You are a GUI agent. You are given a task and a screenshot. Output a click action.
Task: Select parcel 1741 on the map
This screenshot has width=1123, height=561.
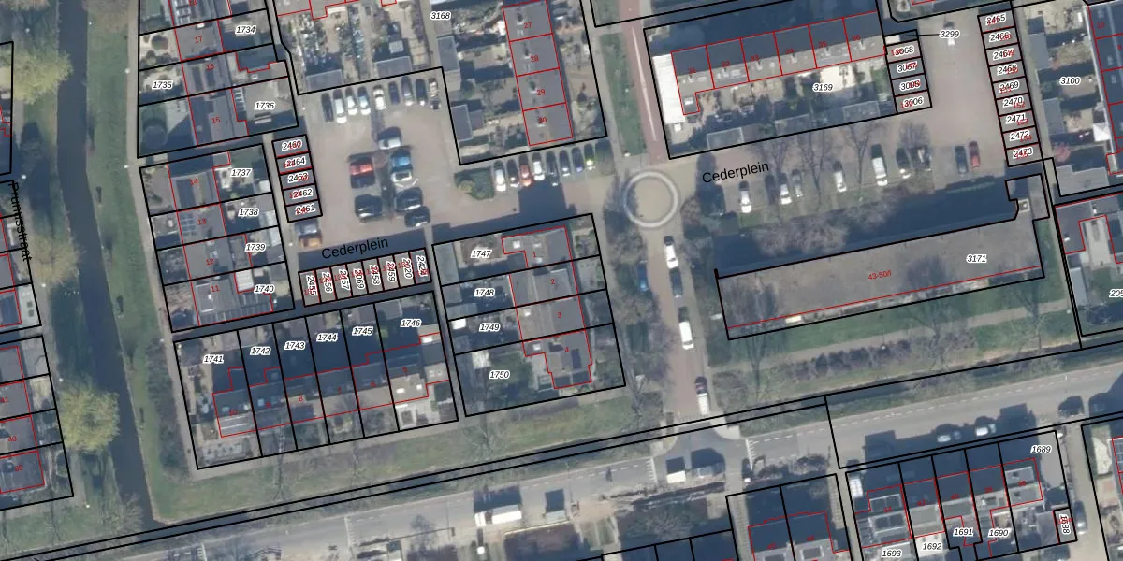click(x=213, y=359)
